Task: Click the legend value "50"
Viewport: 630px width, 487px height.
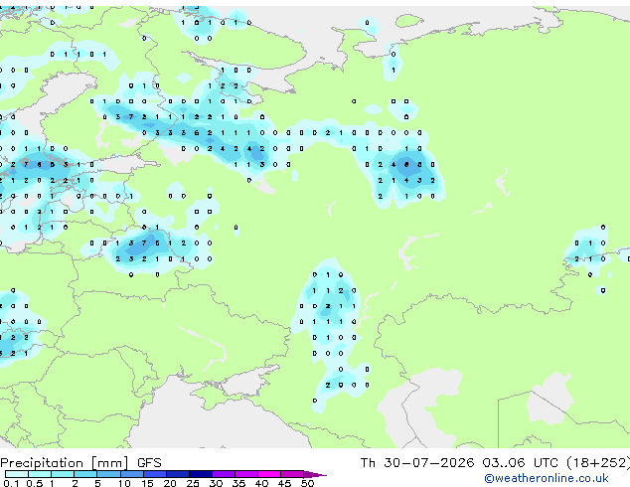Action: point(307,483)
